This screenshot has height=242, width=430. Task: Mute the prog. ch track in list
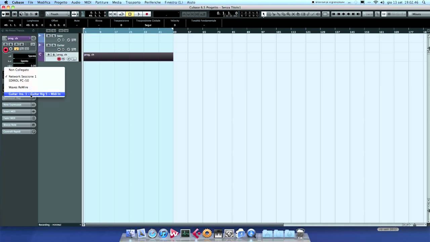point(48,55)
